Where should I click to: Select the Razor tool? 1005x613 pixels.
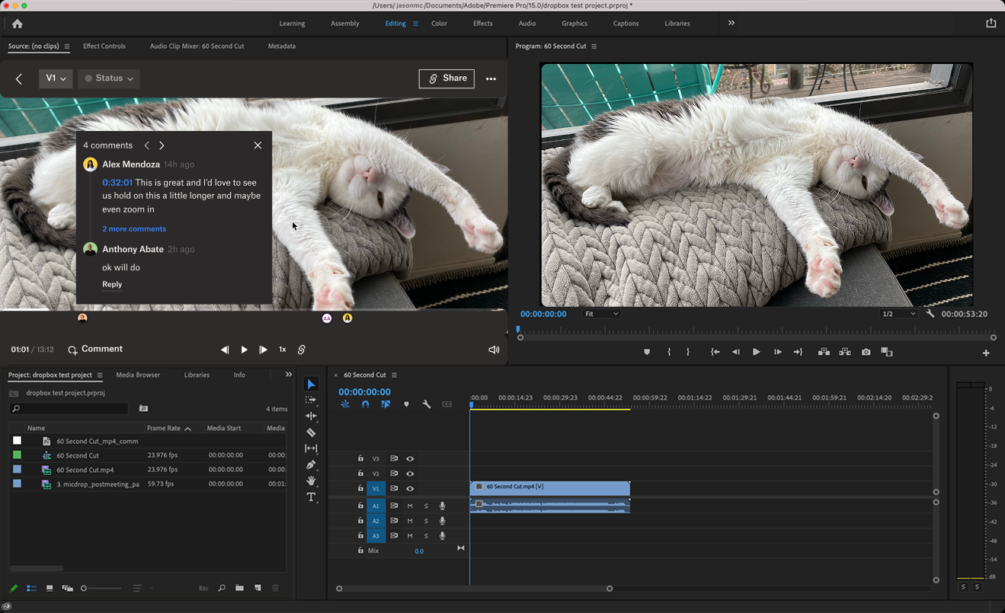[311, 432]
